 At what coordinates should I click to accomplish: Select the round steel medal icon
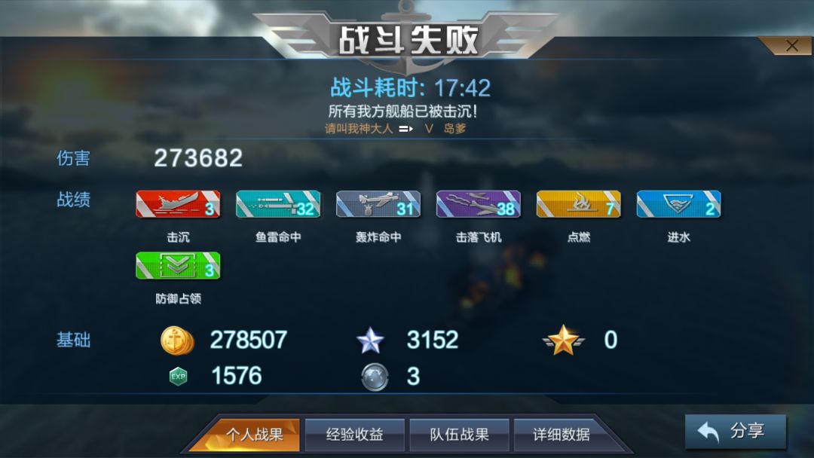pyautogui.click(x=375, y=377)
